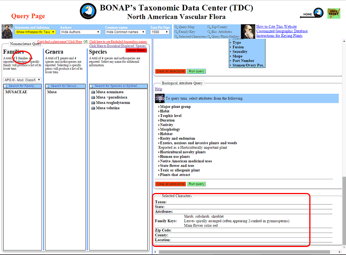346x255 pixels.
Task: Expand the Trophic level attribute
Action: click(x=170, y=116)
